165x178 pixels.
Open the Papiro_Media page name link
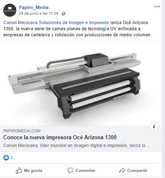click(34, 7)
